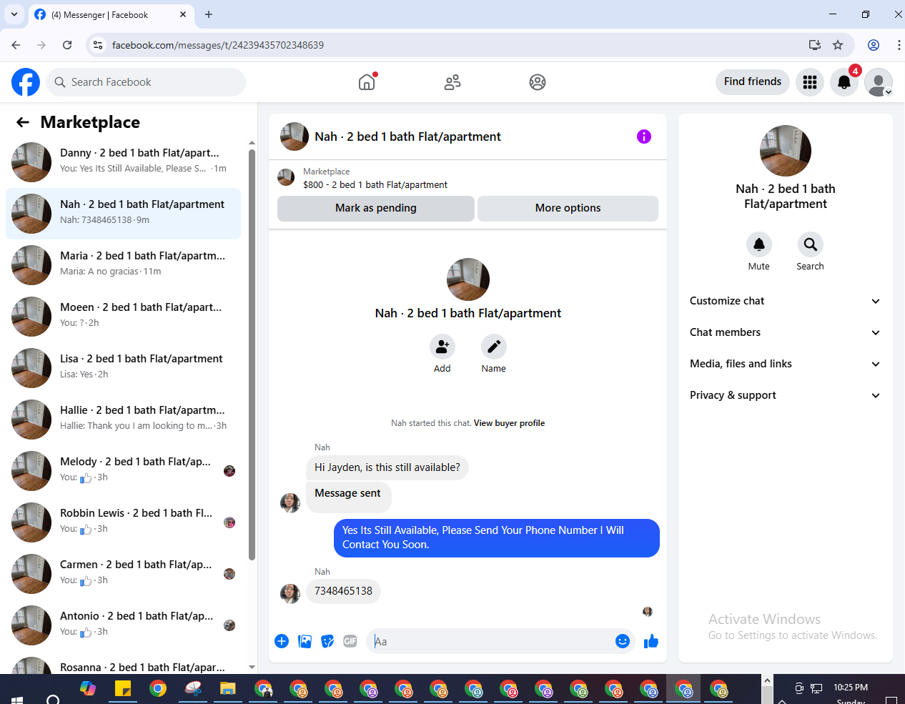View site information icon in address bar
Image resolution: width=905 pixels, height=704 pixels.
tap(99, 45)
